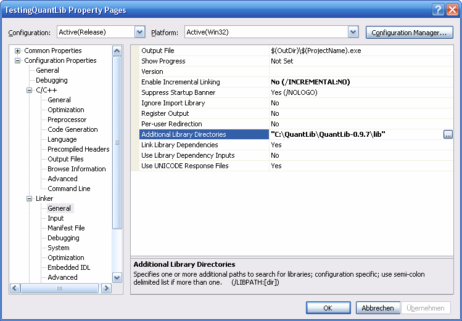Select Preprocessor tree item

[x=67, y=120]
